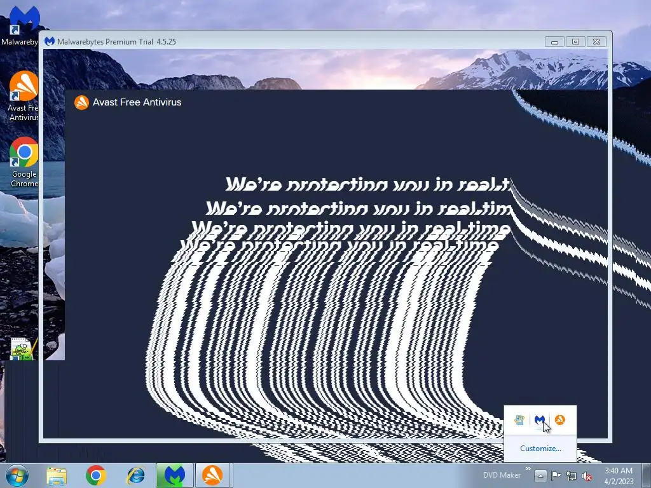The height and width of the screenshot is (488, 651).
Task: Click the DVD Maker toolbar label
Action: click(x=502, y=475)
